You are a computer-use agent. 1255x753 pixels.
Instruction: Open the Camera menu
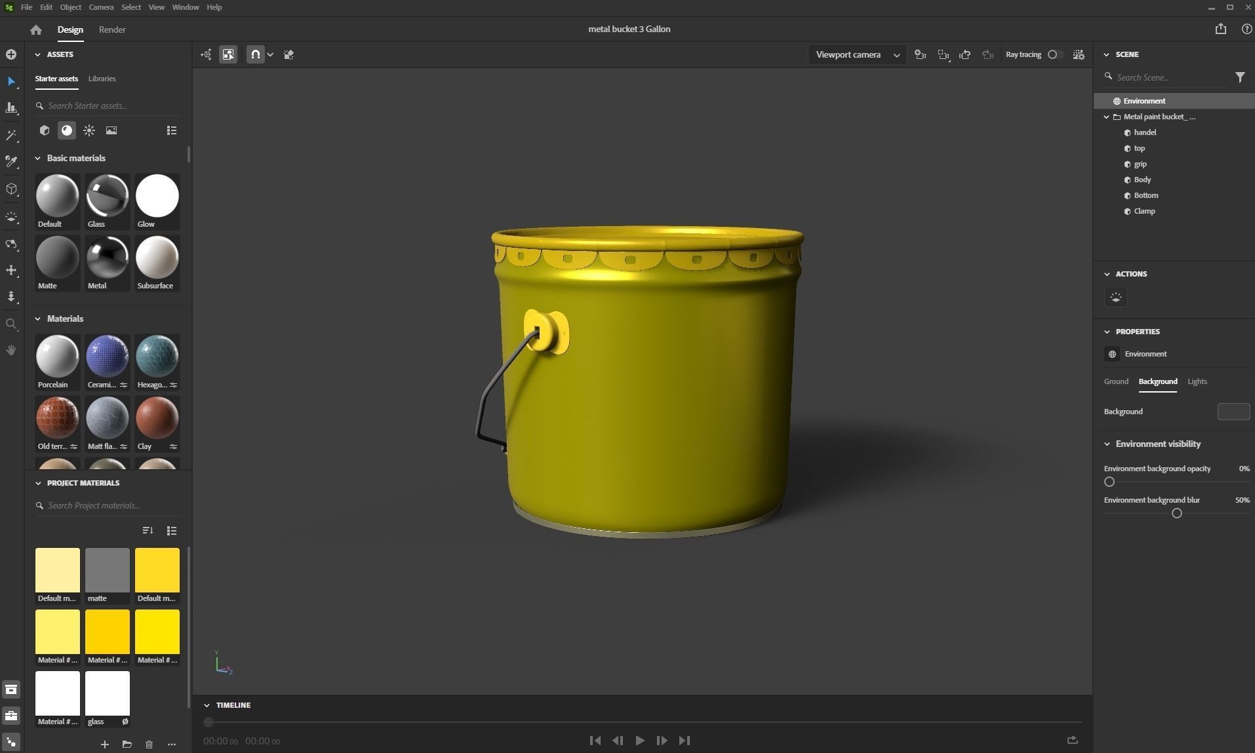[x=101, y=7]
